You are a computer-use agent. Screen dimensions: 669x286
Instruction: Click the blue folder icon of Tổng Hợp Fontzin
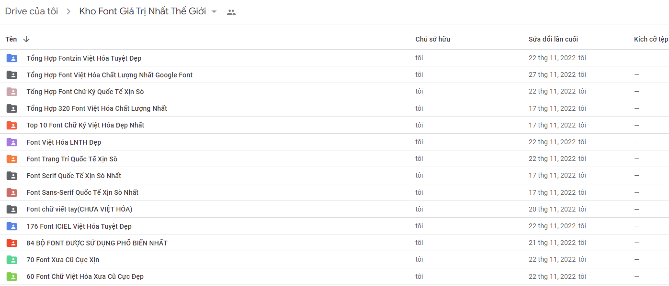tap(11, 58)
